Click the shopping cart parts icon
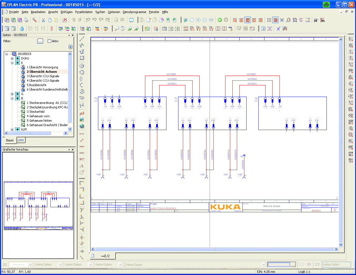This screenshot has height=275, width=356. [x=278, y=29]
